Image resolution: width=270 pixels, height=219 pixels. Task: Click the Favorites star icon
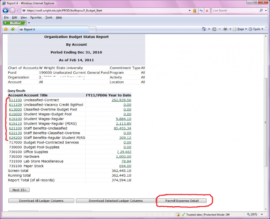coord(5,29)
